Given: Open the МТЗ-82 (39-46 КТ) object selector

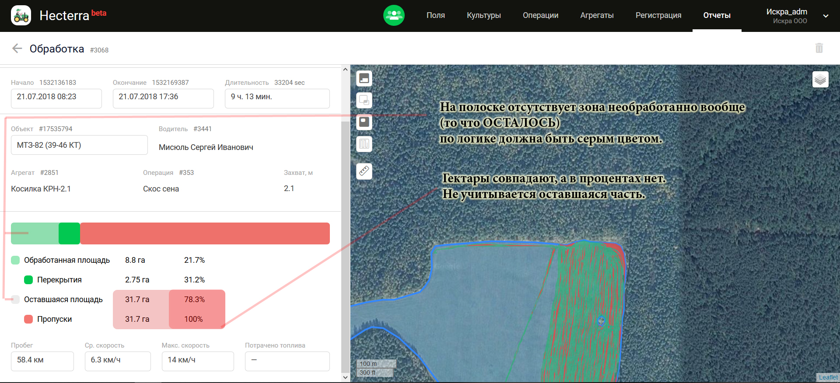Looking at the screenshot, I should pos(79,145).
